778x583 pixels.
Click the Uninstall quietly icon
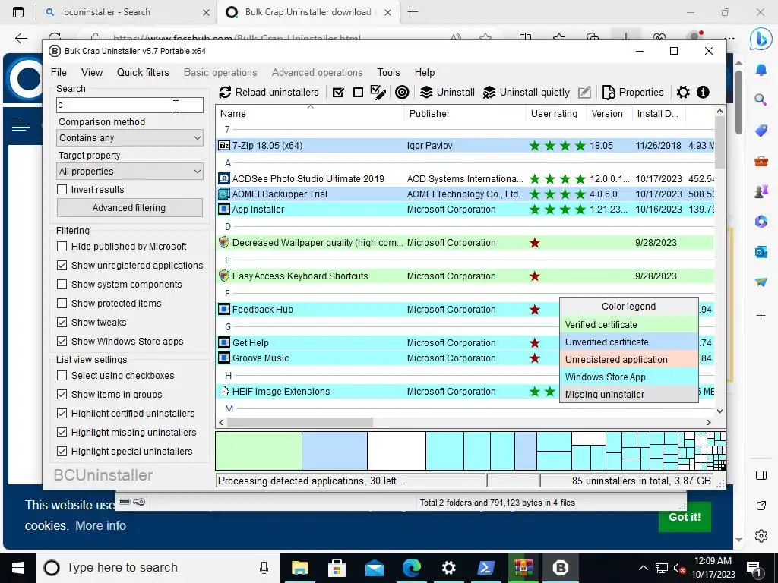pyautogui.click(x=489, y=92)
